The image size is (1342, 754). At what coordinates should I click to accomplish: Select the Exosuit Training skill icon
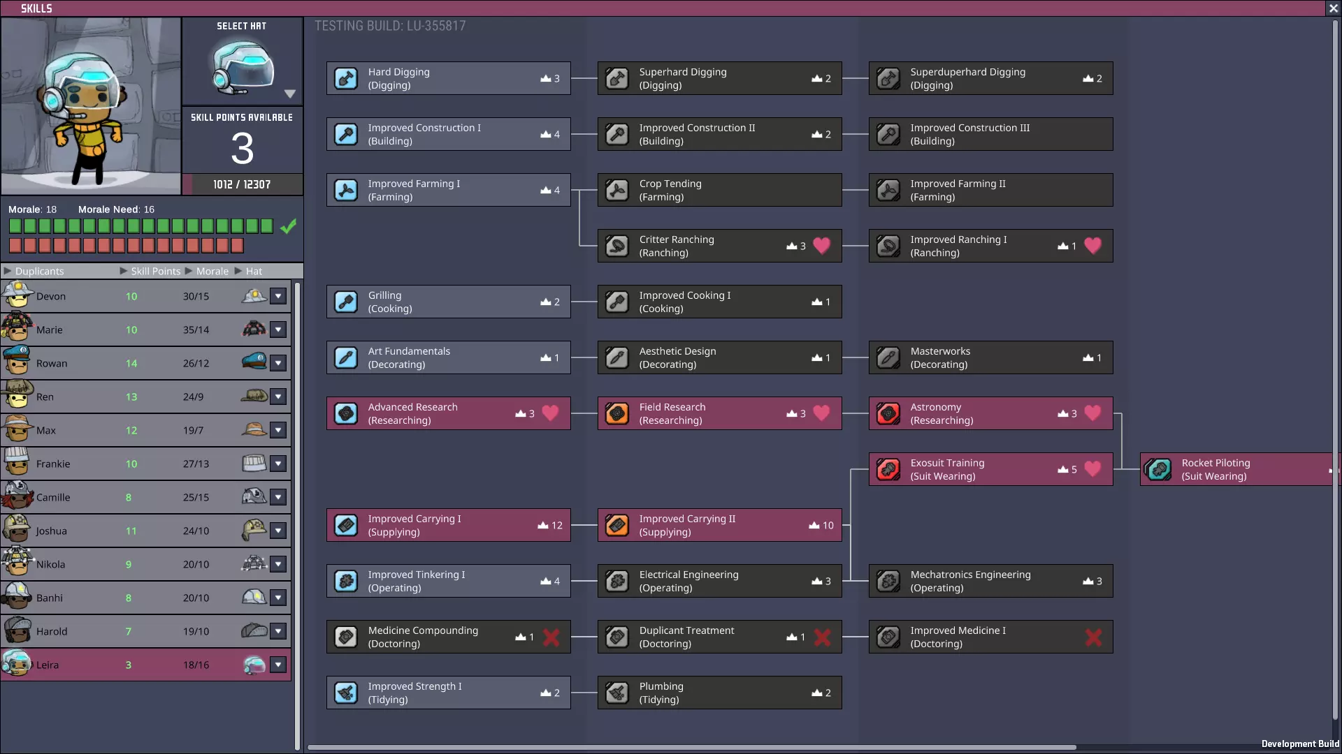coord(888,469)
